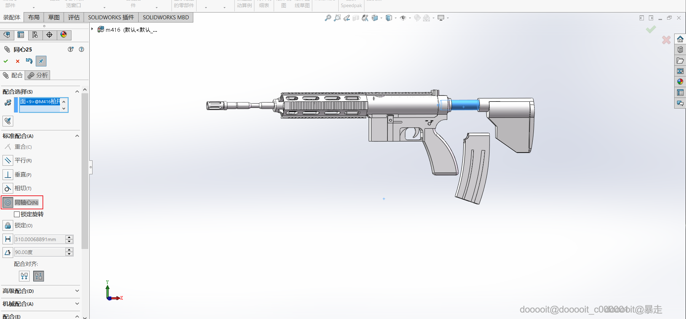Collapse the 配合选择 mate selections section
Viewport: 686px width, 319px height.
click(x=77, y=92)
